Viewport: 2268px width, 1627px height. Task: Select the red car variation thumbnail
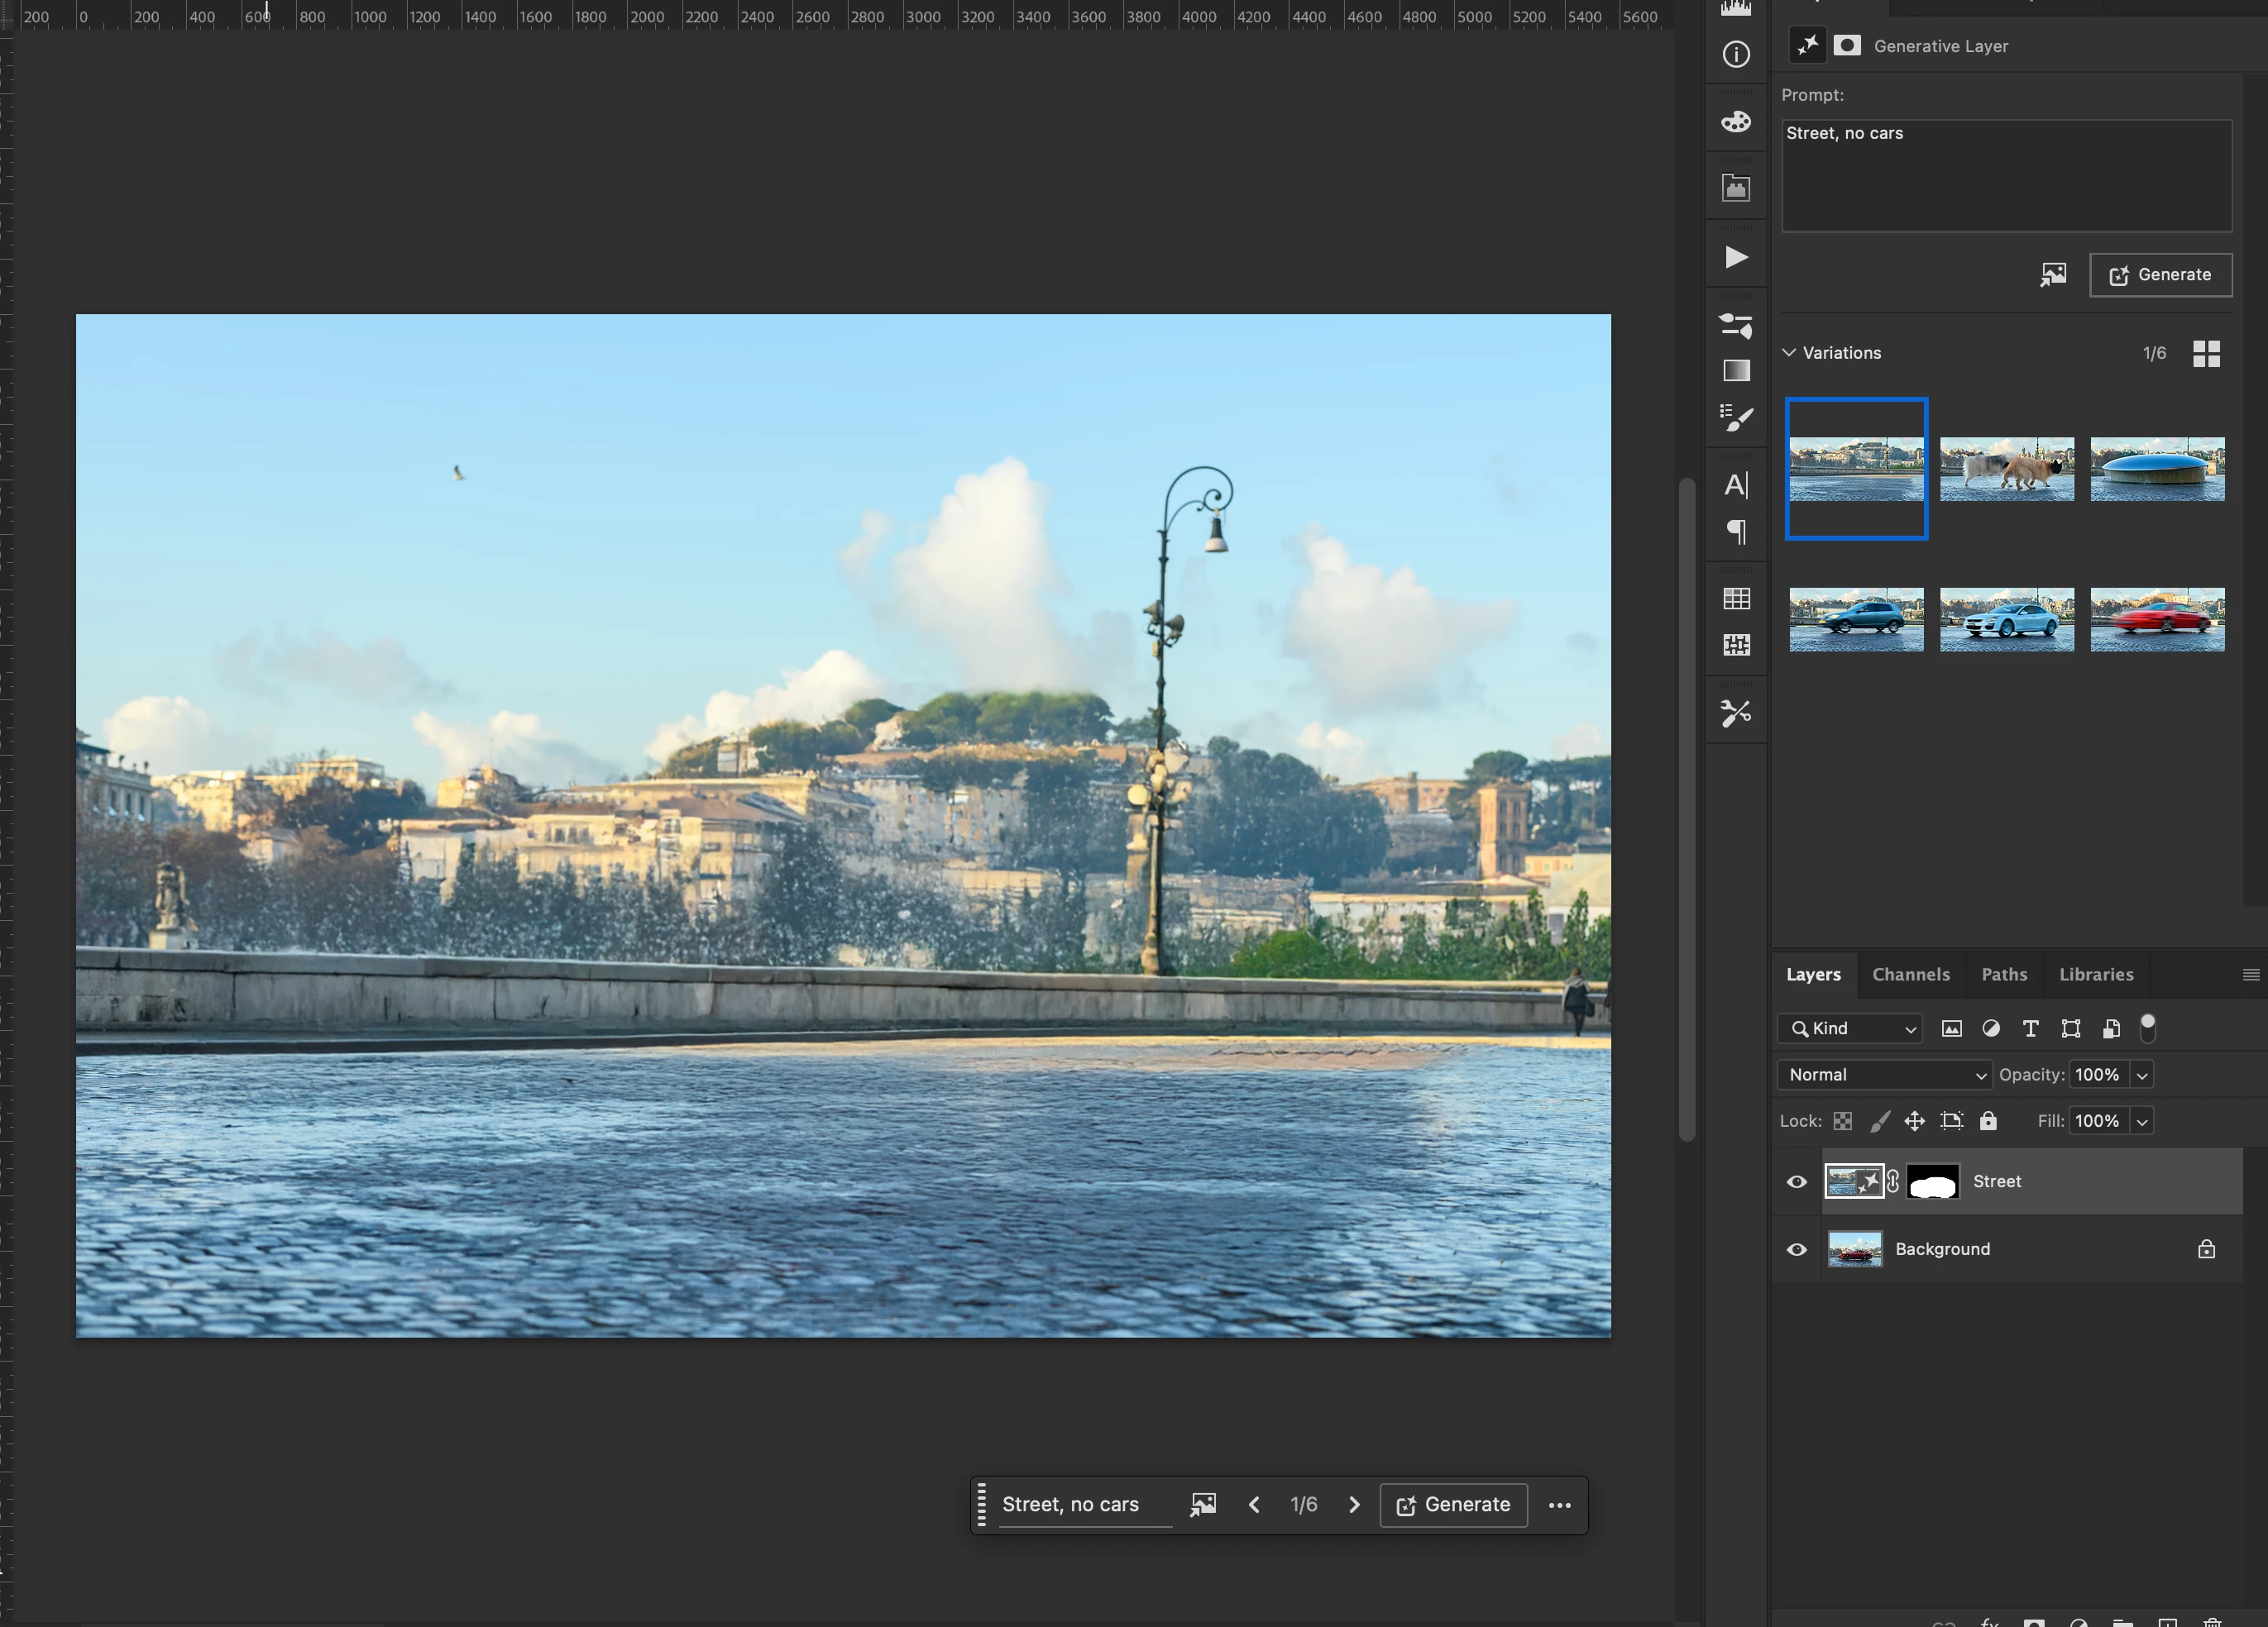[2157, 619]
